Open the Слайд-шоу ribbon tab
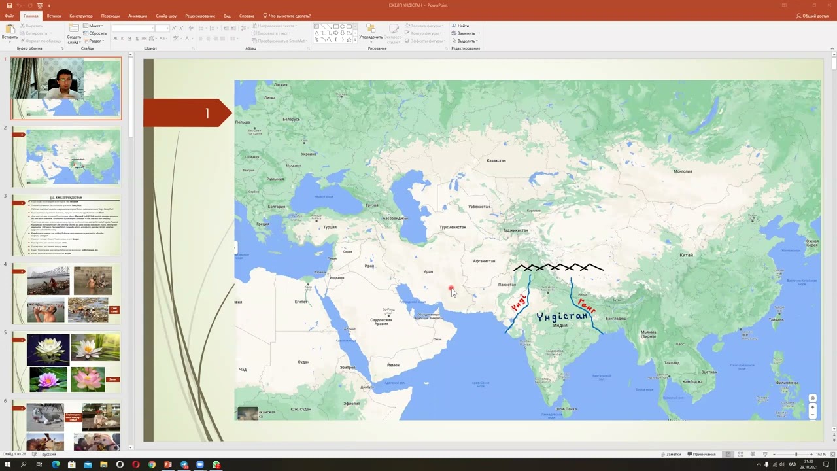 pyautogui.click(x=166, y=16)
